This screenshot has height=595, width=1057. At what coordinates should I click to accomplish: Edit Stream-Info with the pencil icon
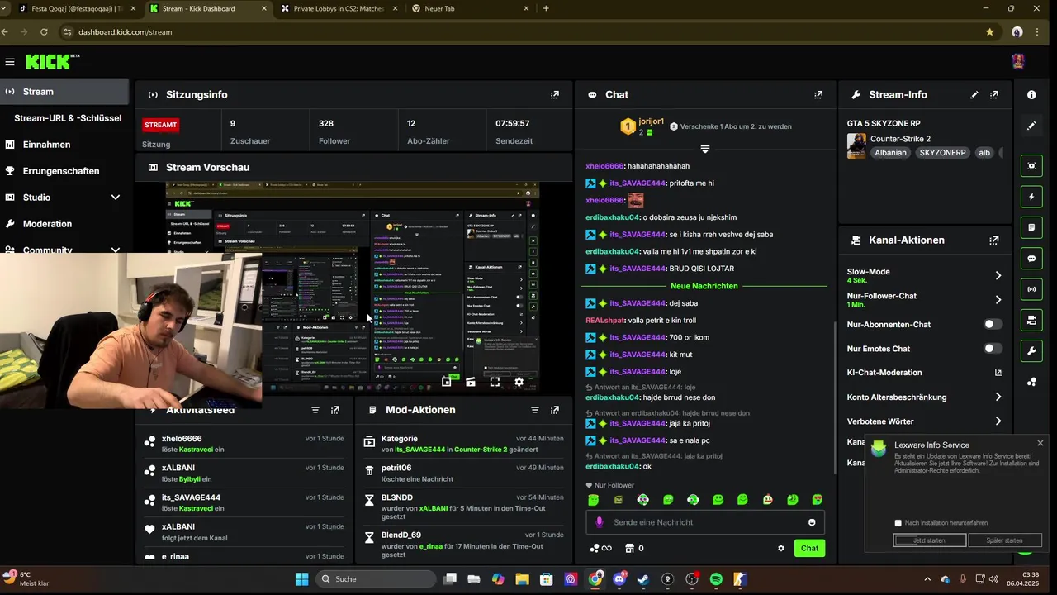[x=974, y=95]
